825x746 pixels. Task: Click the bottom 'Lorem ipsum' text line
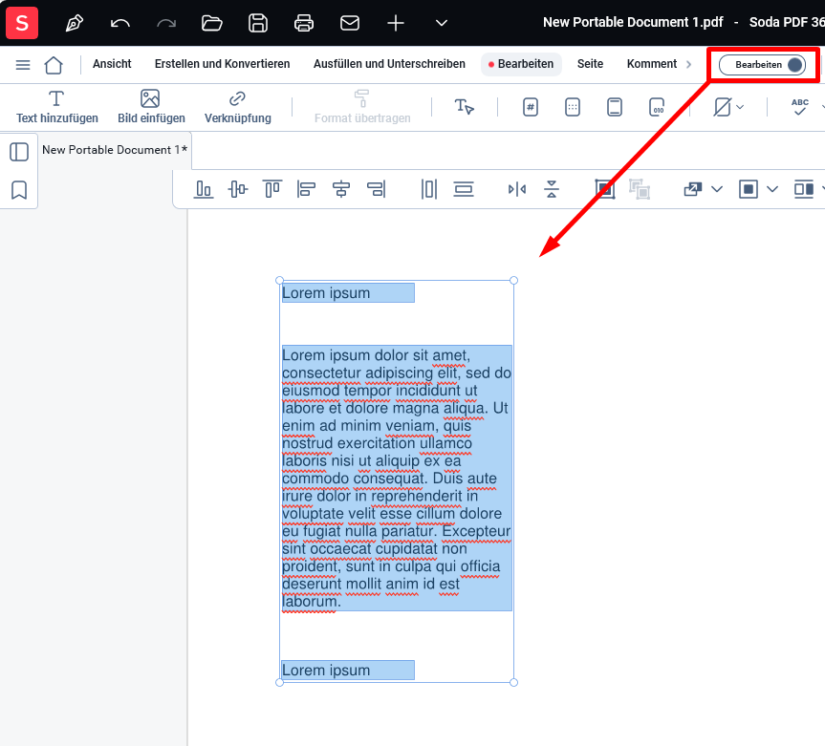[x=326, y=671]
